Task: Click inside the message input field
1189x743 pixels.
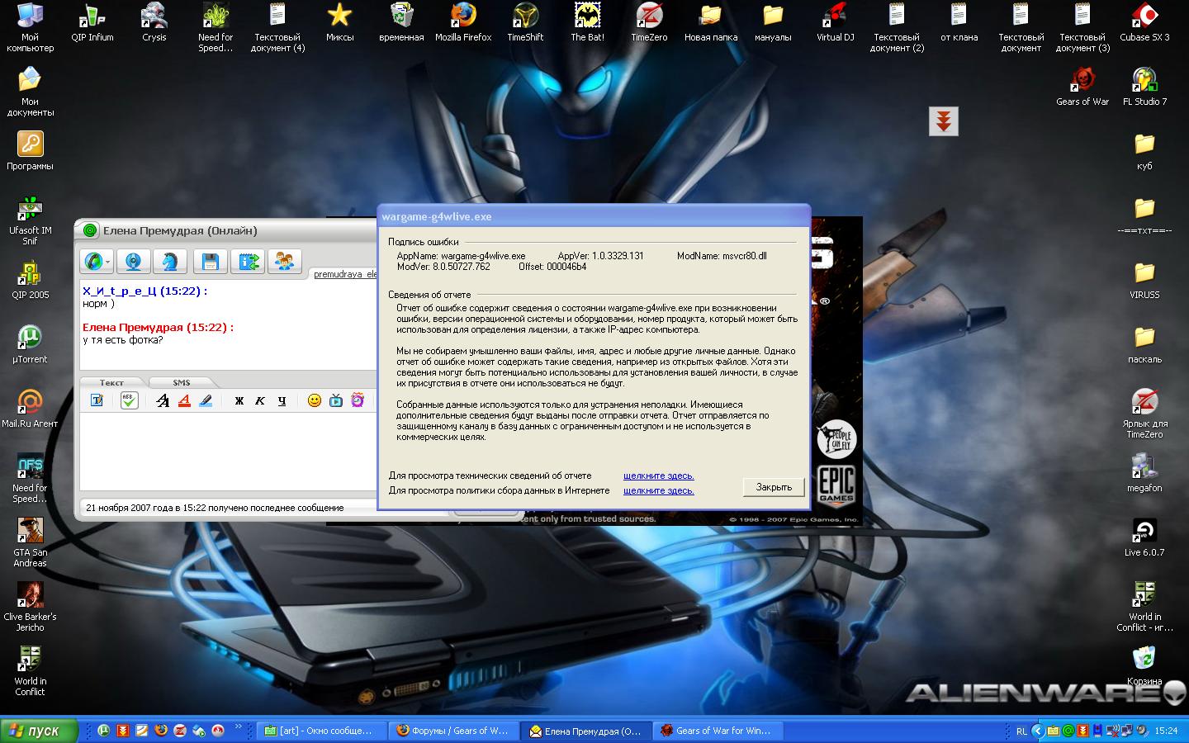Action: (229, 452)
